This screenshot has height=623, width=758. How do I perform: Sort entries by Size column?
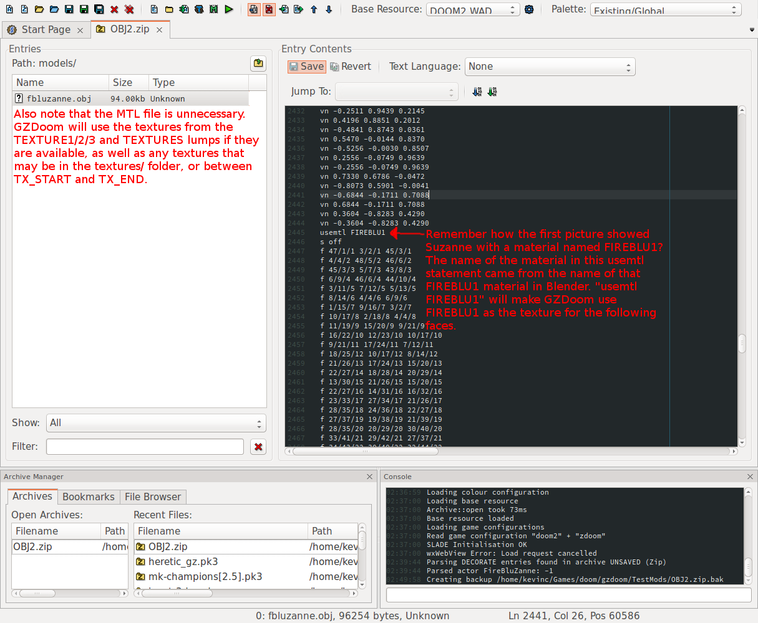click(x=129, y=83)
